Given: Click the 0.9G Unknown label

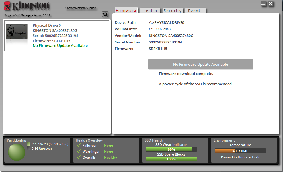Looking at the screenshot, I should point(42,148).
